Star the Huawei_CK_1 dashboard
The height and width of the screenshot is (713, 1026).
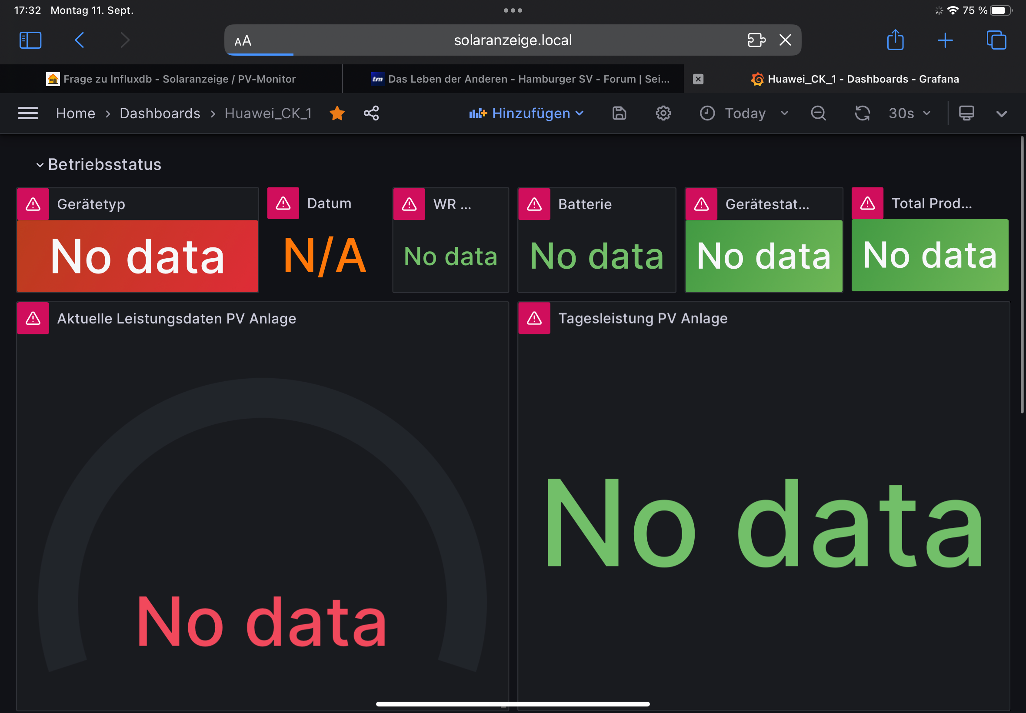337,113
